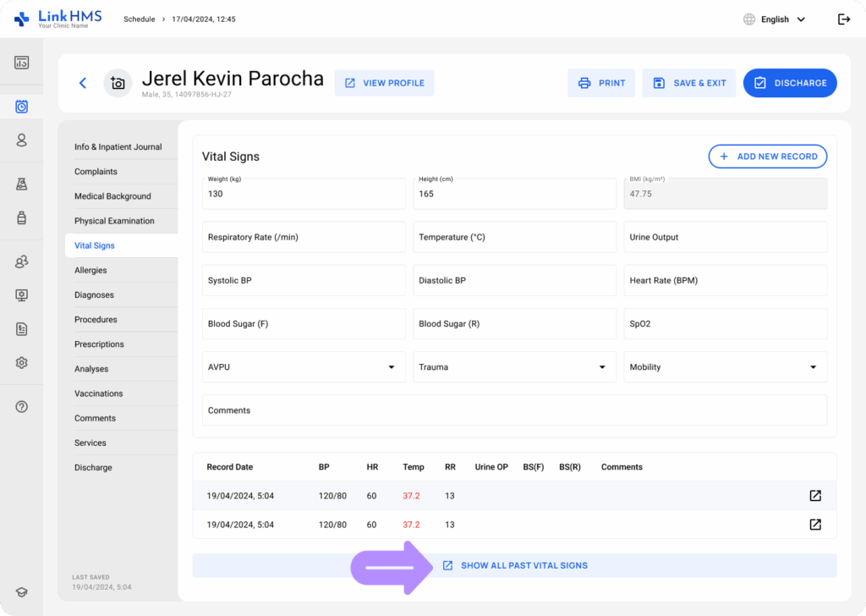This screenshot has width=866, height=616.
Task: Go to Physical Examination section
Action: (x=114, y=221)
